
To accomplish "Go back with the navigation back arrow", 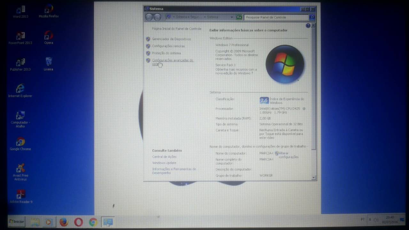I will (x=149, y=17).
